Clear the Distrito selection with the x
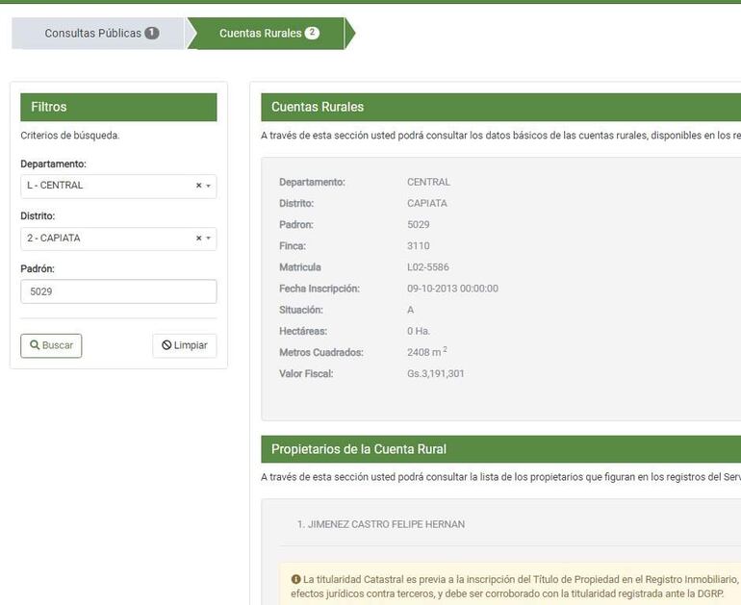This screenshot has height=605, width=741. (x=198, y=239)
